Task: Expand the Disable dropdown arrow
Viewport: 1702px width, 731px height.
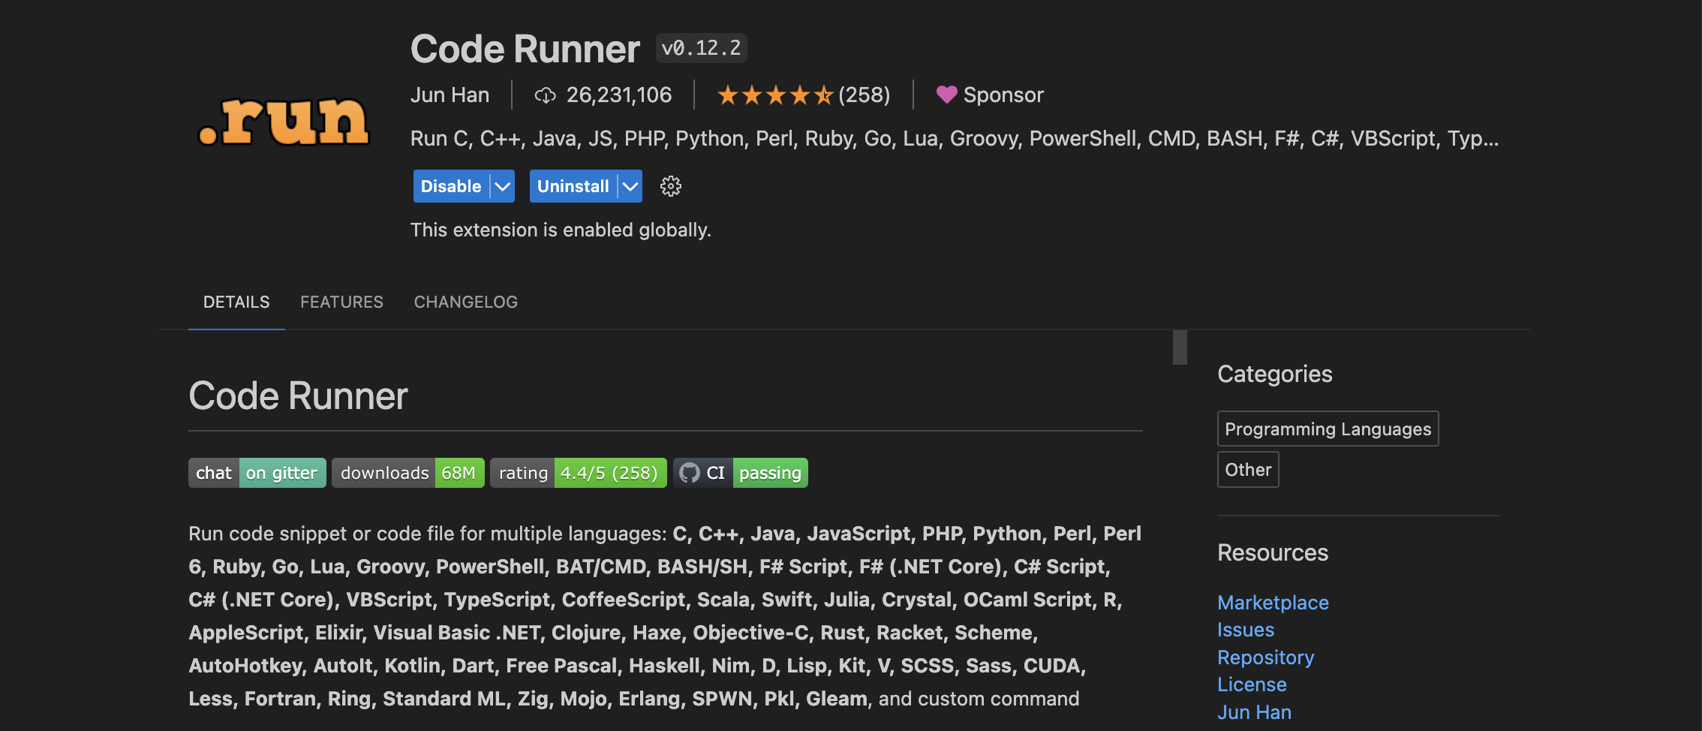Action: click(503, 186)
